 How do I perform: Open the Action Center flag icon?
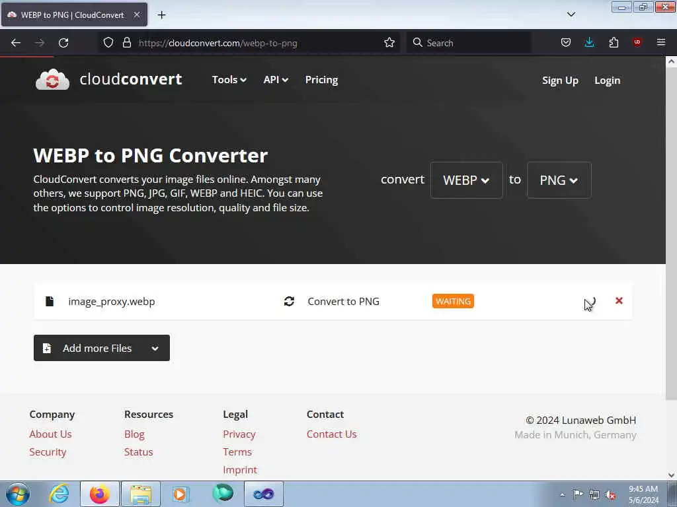coord(578,494)
